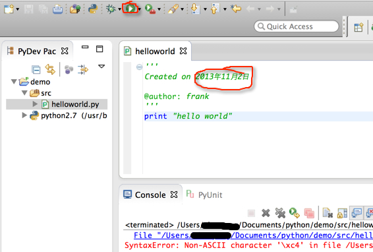
Task: Click the gray spheres icon in explorer toolbar
Action: tap(69, 69)
